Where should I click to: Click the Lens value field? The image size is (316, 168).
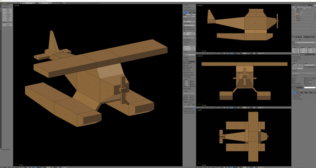click(190, 22)
